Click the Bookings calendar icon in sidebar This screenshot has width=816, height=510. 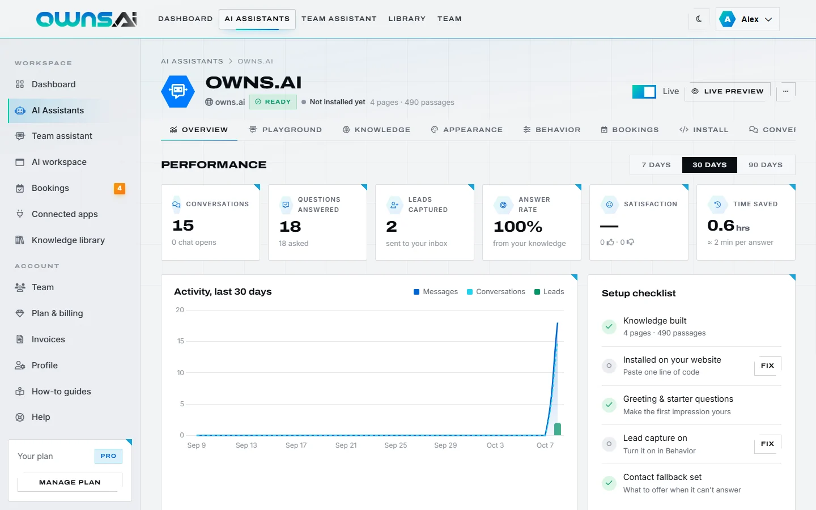click(20, 188)
